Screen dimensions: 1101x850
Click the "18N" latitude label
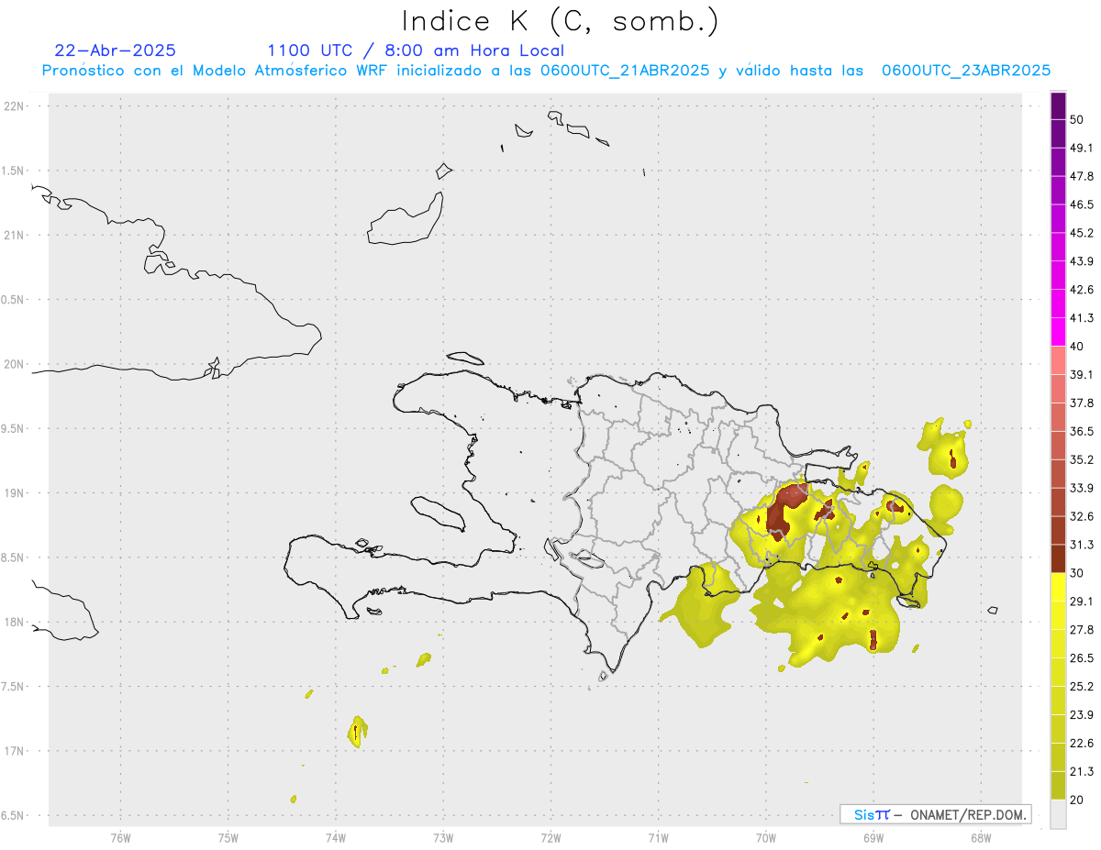14,623
